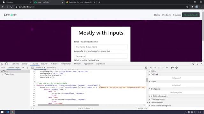Collapse the top tree node
Screen dimensions: 204x114
point(1,71)
